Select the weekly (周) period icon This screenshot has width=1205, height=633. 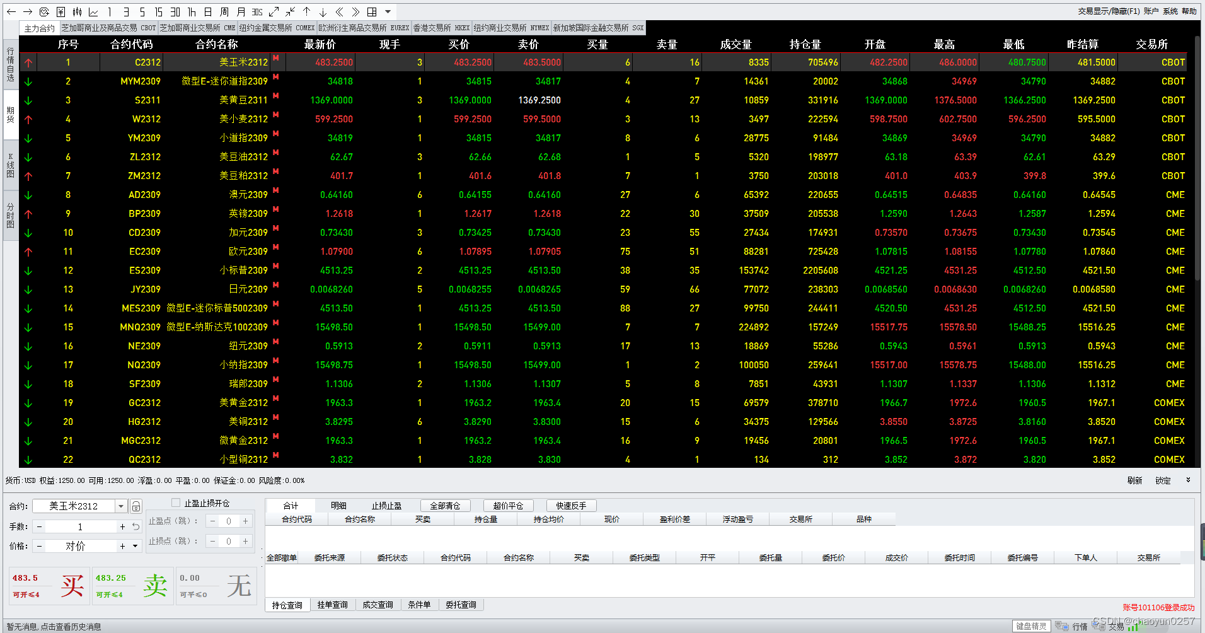(x=224, y=11)
